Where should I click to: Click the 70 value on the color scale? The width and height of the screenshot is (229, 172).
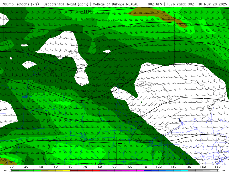[x=85, y=167]
